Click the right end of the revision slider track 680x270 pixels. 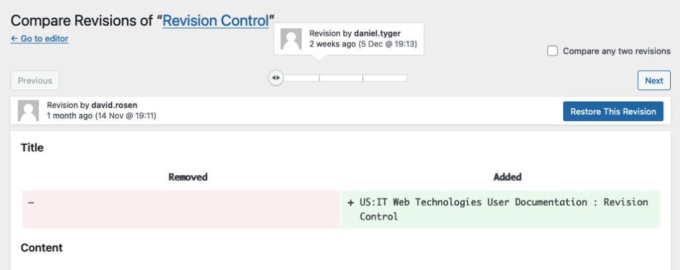coord(406,78)
